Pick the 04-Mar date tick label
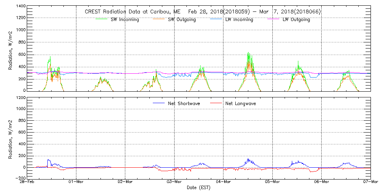The image size is (382, 191). click(x=223, y=182)
